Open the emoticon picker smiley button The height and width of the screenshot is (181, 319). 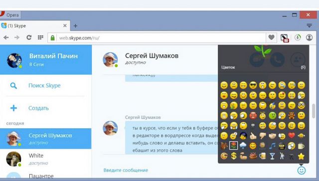tap(301, 170)
